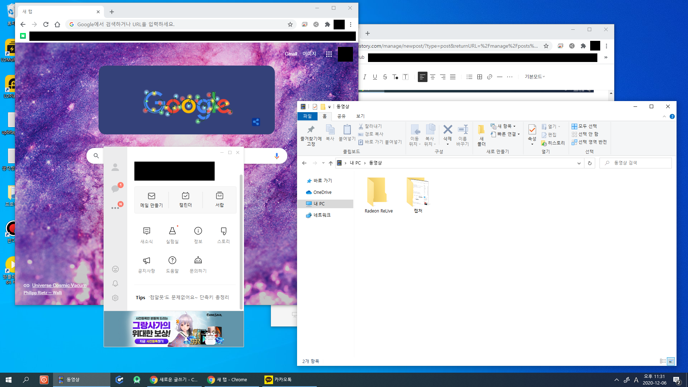Expand the Explorer address bar history dropdown
The height and width of the screenshot is (387, 688).
579,163
